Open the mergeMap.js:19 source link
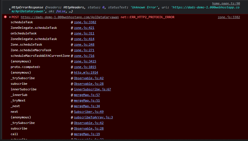The image size is (248, 141). click(x=87, y=134)
